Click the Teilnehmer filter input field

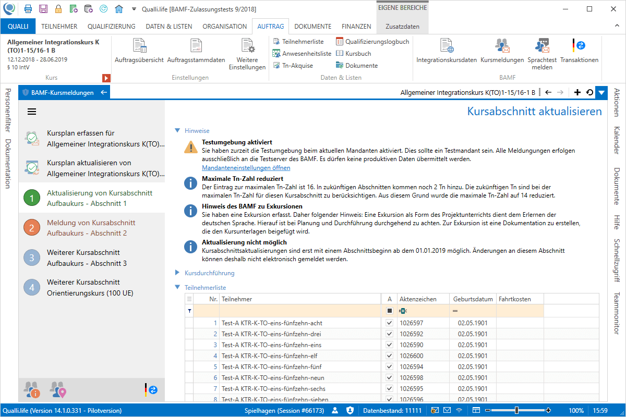tap(300, 311)
